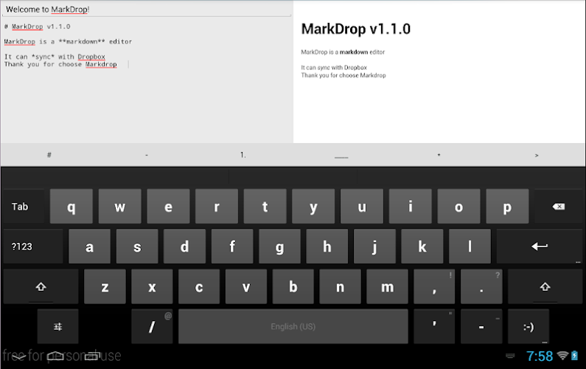Viewport: 586px width, 369px height.
Task: Tap the q key
Action: [71, 207]
